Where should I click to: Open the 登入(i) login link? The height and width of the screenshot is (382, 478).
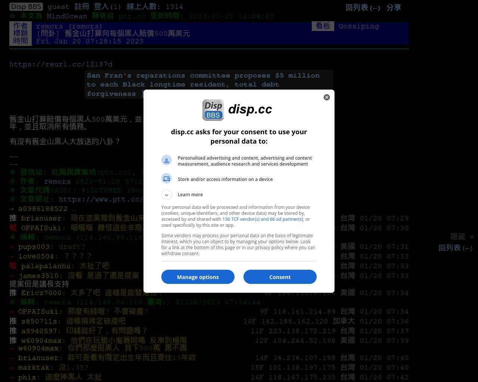tap(108, 7)
